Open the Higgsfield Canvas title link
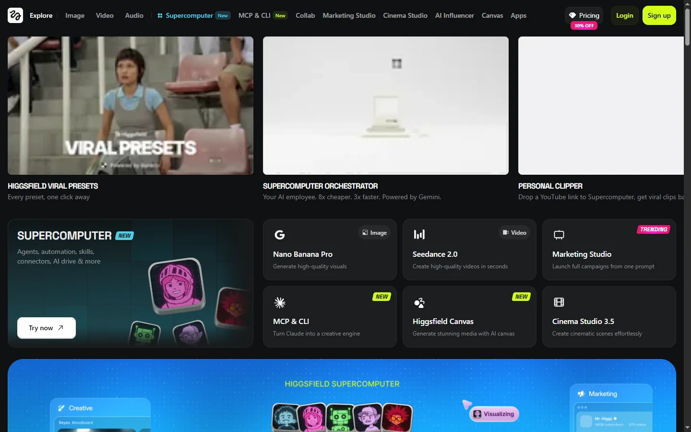Image resolution: width=691 pixels, height=432 pixels. coord(443,322)
